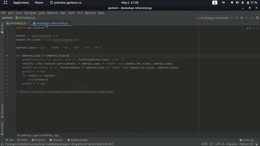The height and width of the screenshot is (146, 260).
Task: Click cursor position 8:35 in status bar
Action: coord(205,144)
